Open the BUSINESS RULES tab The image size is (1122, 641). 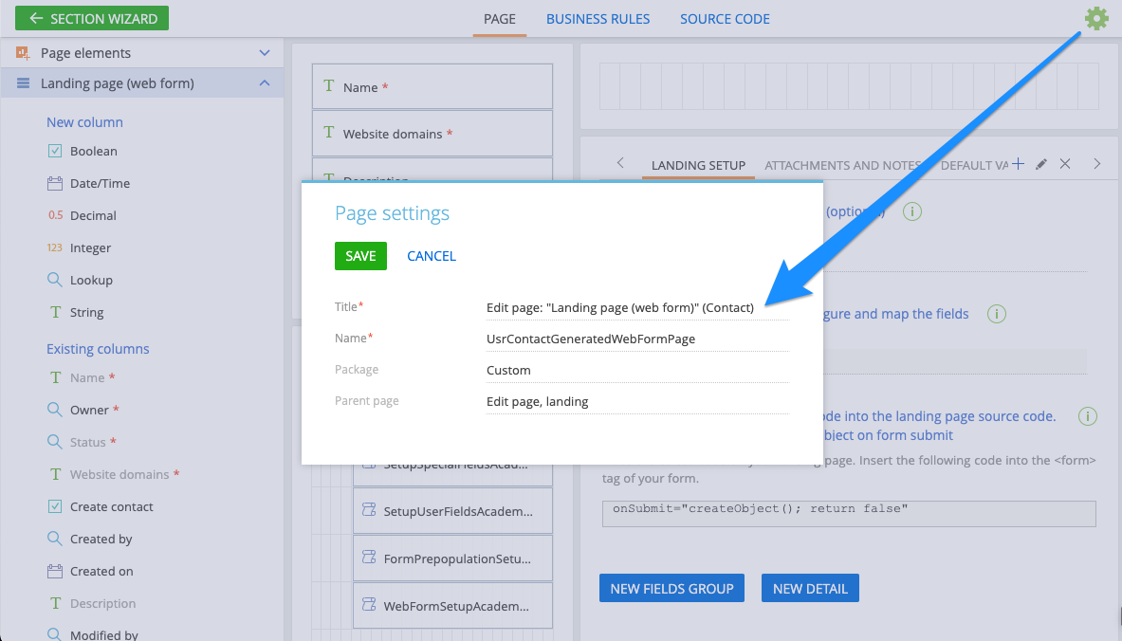point(598,19)
